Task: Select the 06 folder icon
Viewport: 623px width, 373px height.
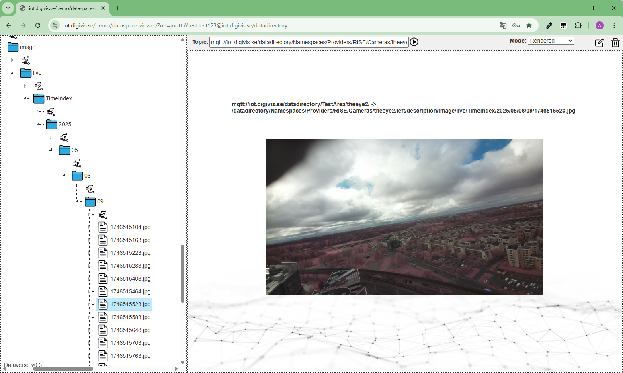Action: [77, 176]
